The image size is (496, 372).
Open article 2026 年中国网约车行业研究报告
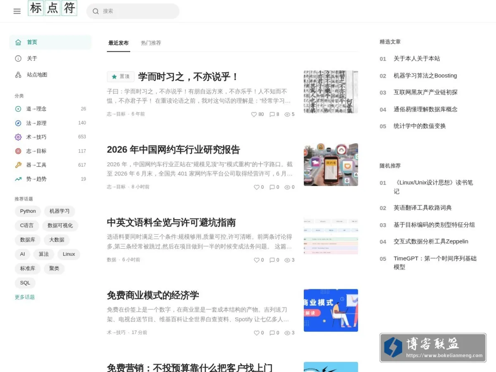[x=174, y=150]
